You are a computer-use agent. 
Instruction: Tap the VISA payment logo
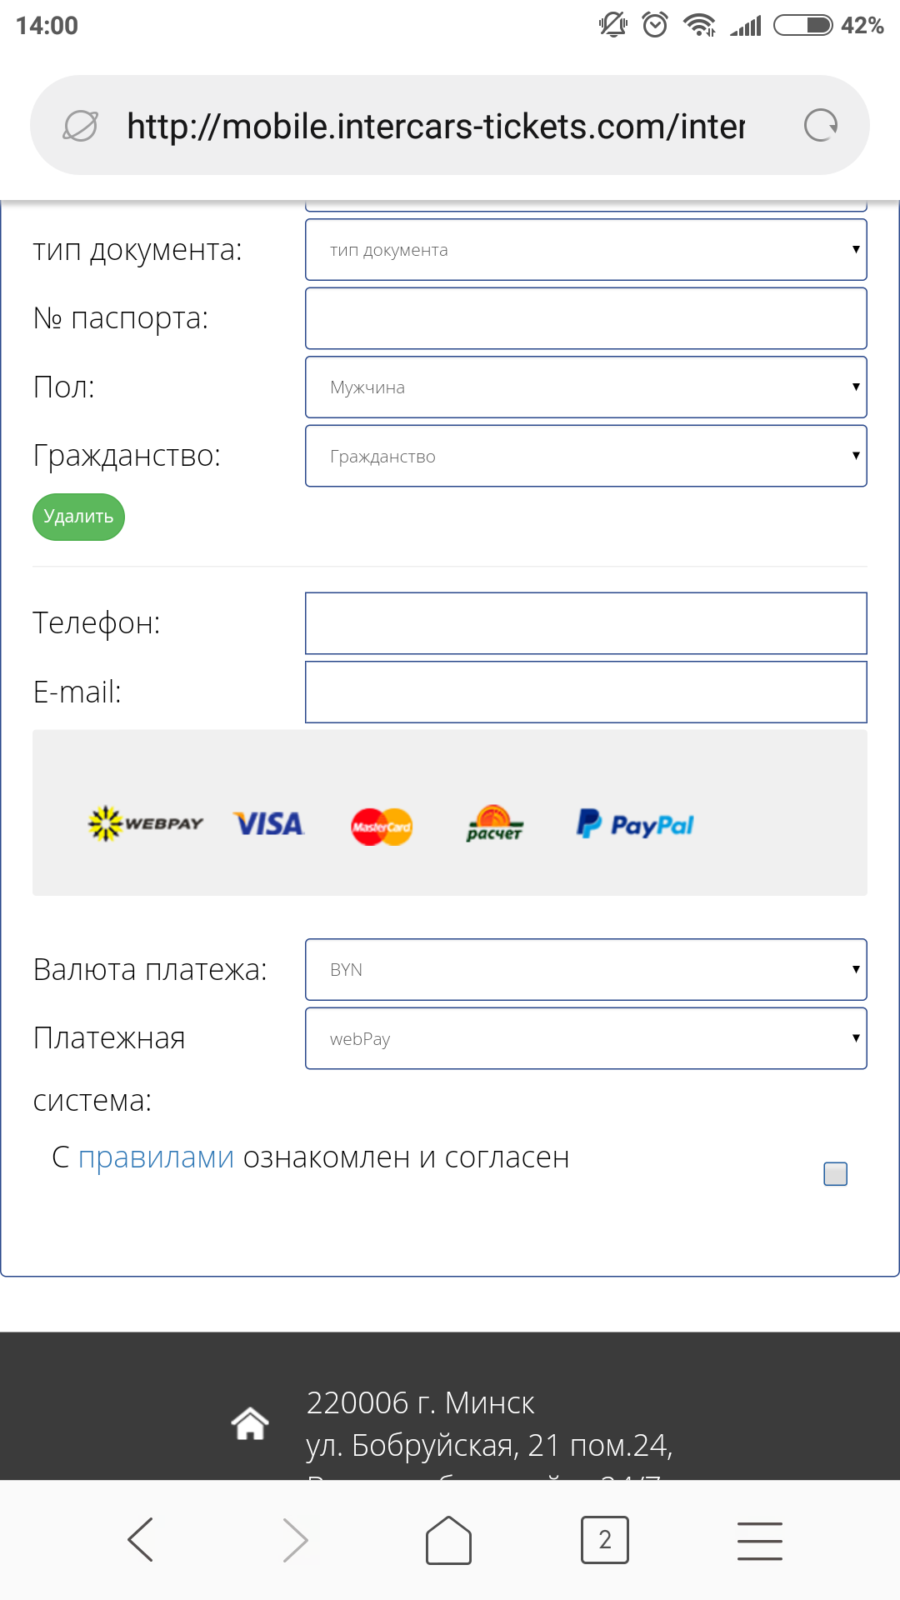tap(268, 824)
